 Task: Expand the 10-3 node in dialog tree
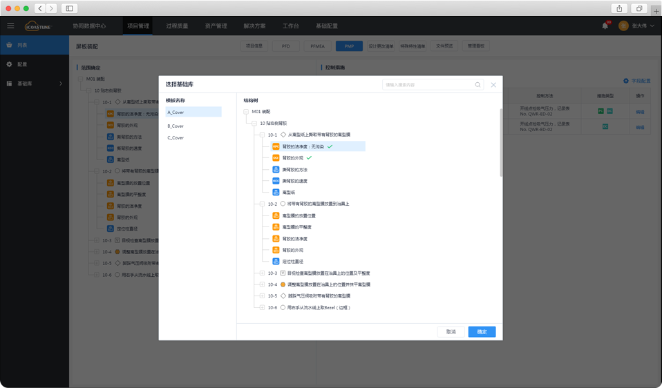coord(262,273)
